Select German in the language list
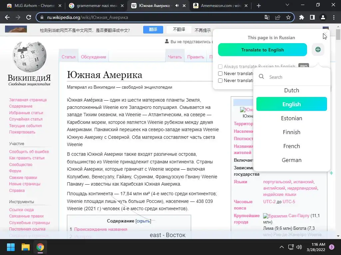Viewport: 341px width, 255px height. 292,160
